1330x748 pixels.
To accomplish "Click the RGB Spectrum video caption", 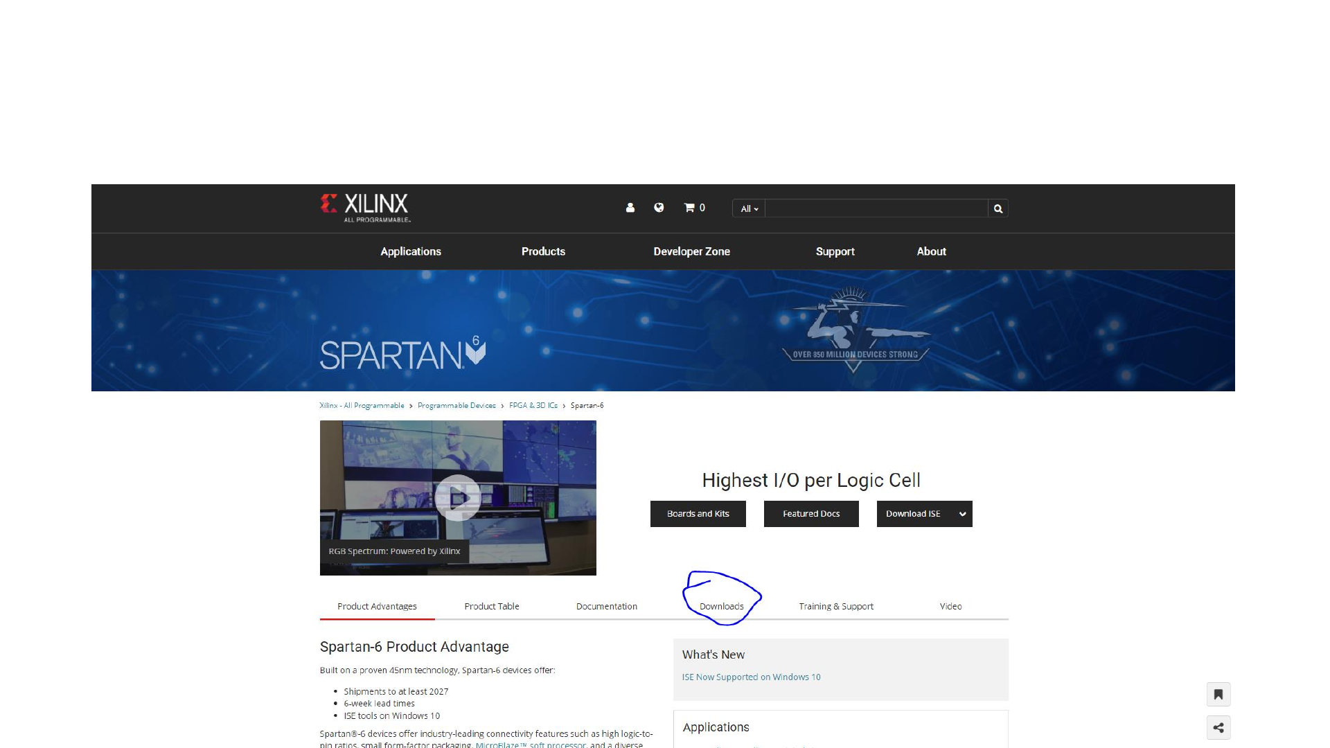I will [394, 551].
